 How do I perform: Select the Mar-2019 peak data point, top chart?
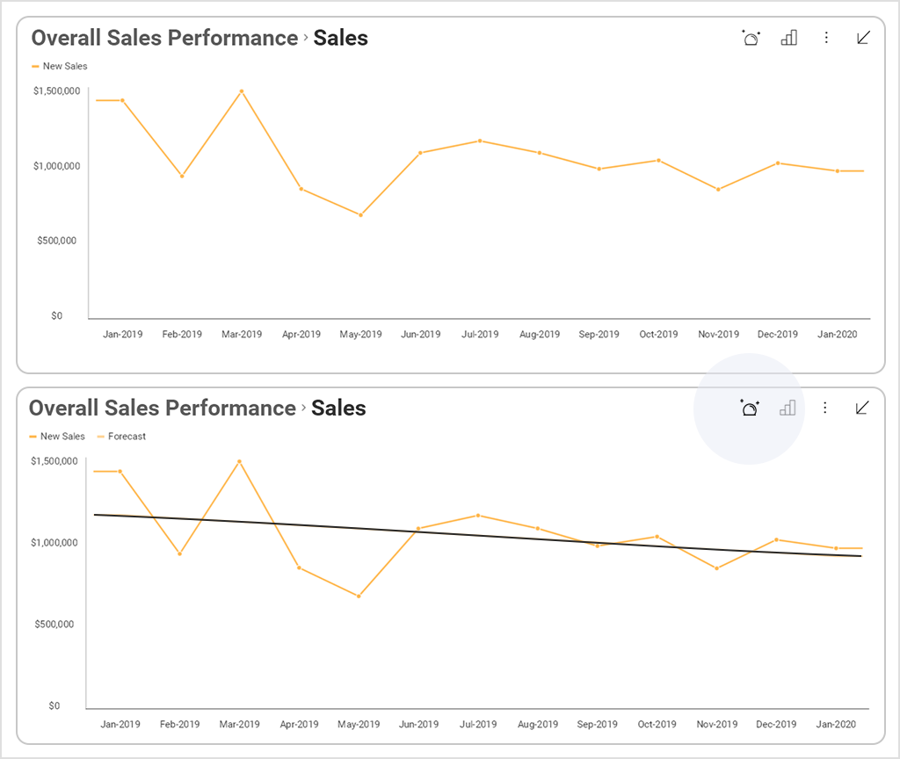click(x=242, y=90)
